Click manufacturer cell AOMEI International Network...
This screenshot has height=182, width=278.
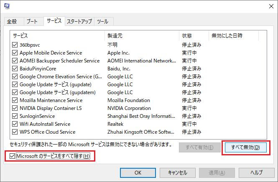[x=142, y=61]
